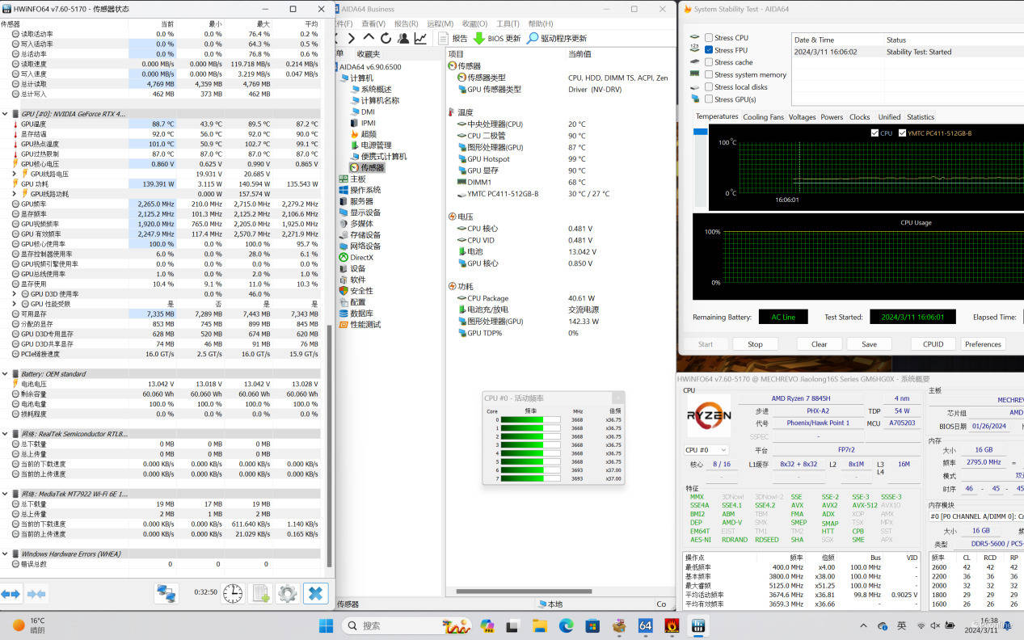Expand the GPU线路电压 sensor row
The width and height of the screenshot is (1024, 640).
click(x=15, y=174)
